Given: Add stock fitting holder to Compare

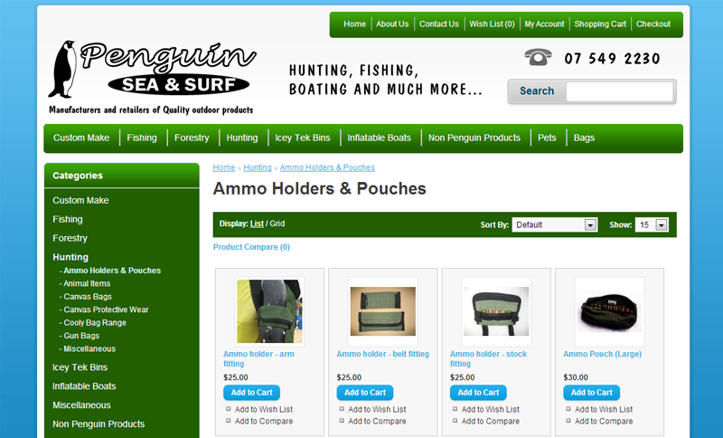Looking at the screenshot, I should tap(490, 421).
